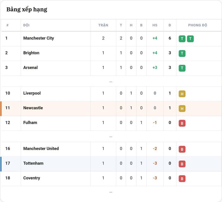
Task: Sort by the TRẬN column header
Action: tap(103, 25)
